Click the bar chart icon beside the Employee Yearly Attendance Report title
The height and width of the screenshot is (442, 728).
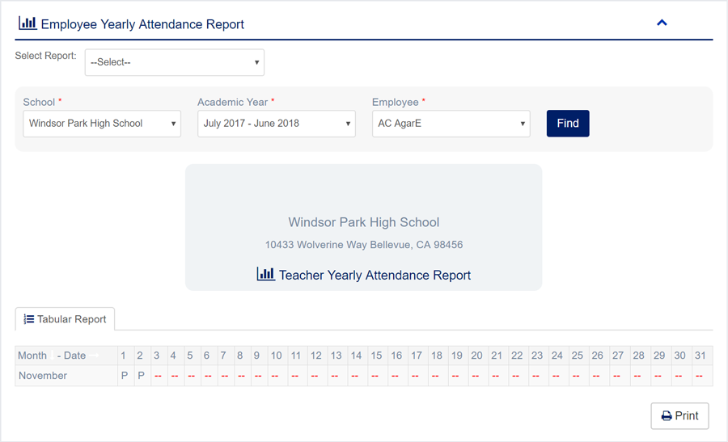pos(28,23)
